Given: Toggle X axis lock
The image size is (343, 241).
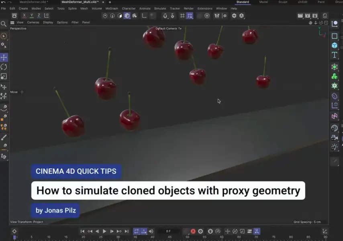Looking at the screenshot, I should pyautogui.click(x=24, y=16).
